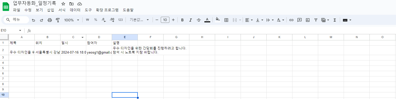Decrease the font size with minus
This screenshot has height=99, width=396.
point(157,20)
